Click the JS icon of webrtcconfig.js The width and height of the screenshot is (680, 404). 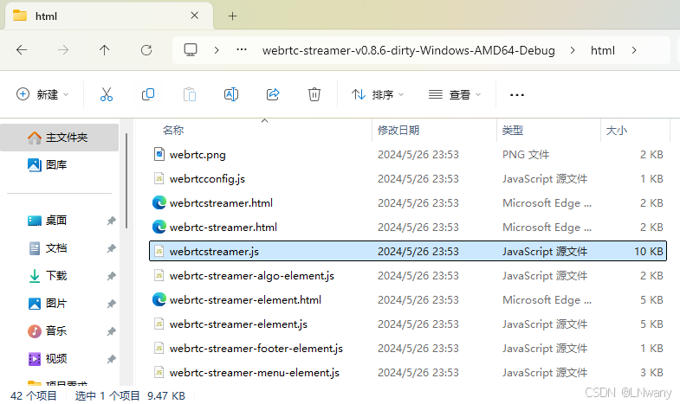(x=159, y=178)
